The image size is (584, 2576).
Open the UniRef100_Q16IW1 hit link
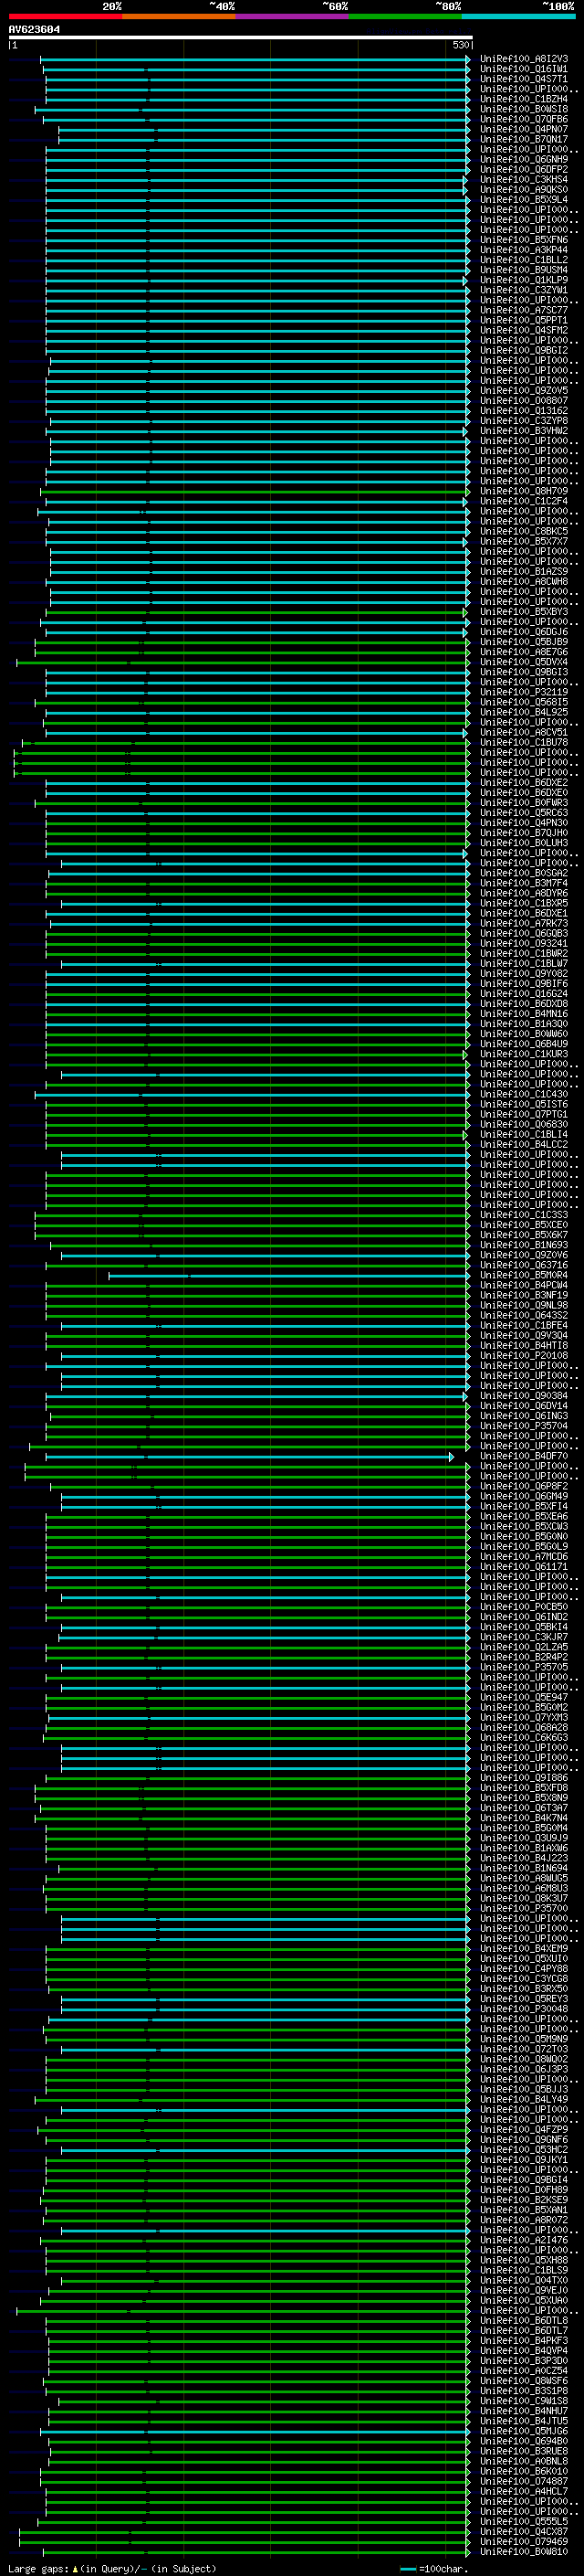click(524, 69)
